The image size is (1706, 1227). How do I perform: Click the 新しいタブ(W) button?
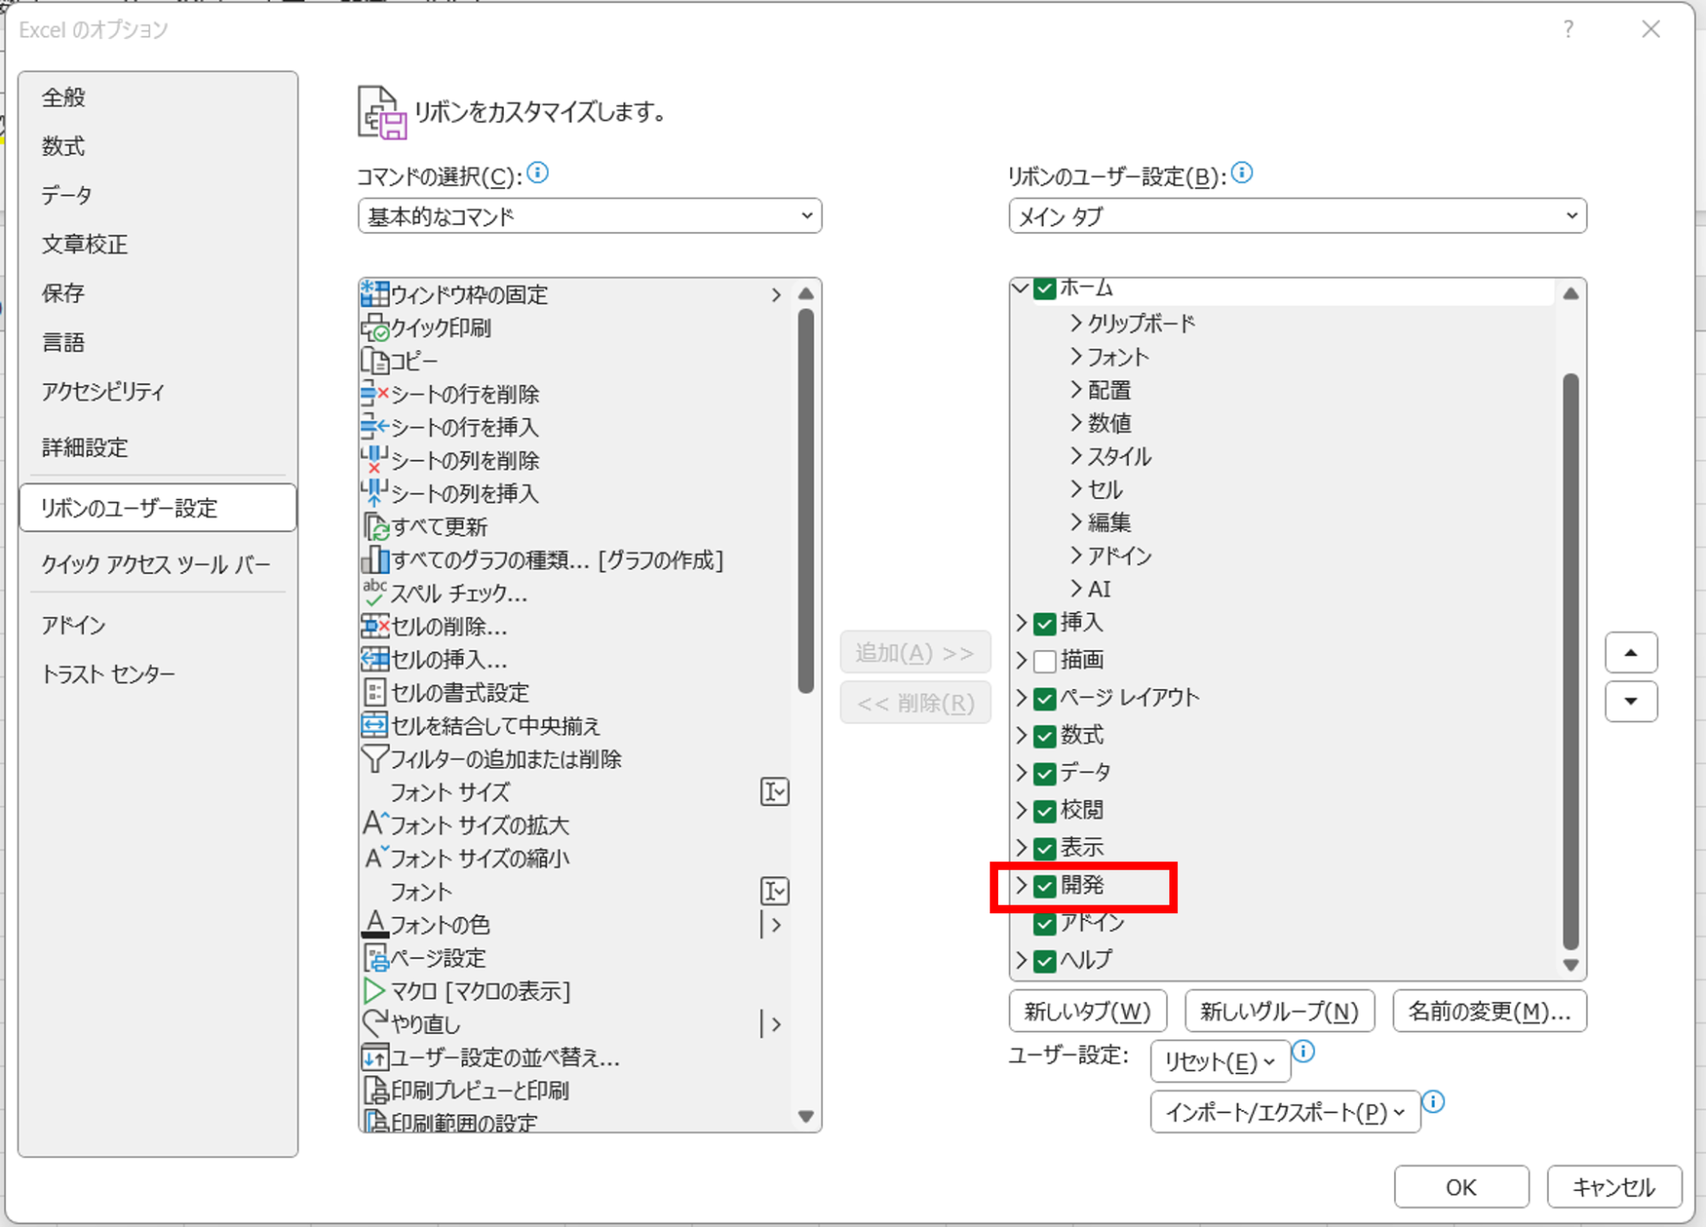1088,1012
